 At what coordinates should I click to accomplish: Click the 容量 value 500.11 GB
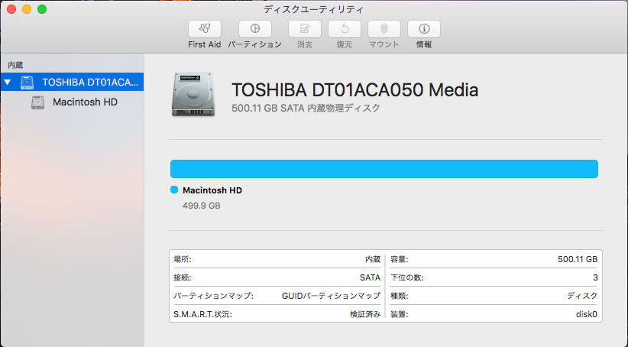click(x=578, y=259)
